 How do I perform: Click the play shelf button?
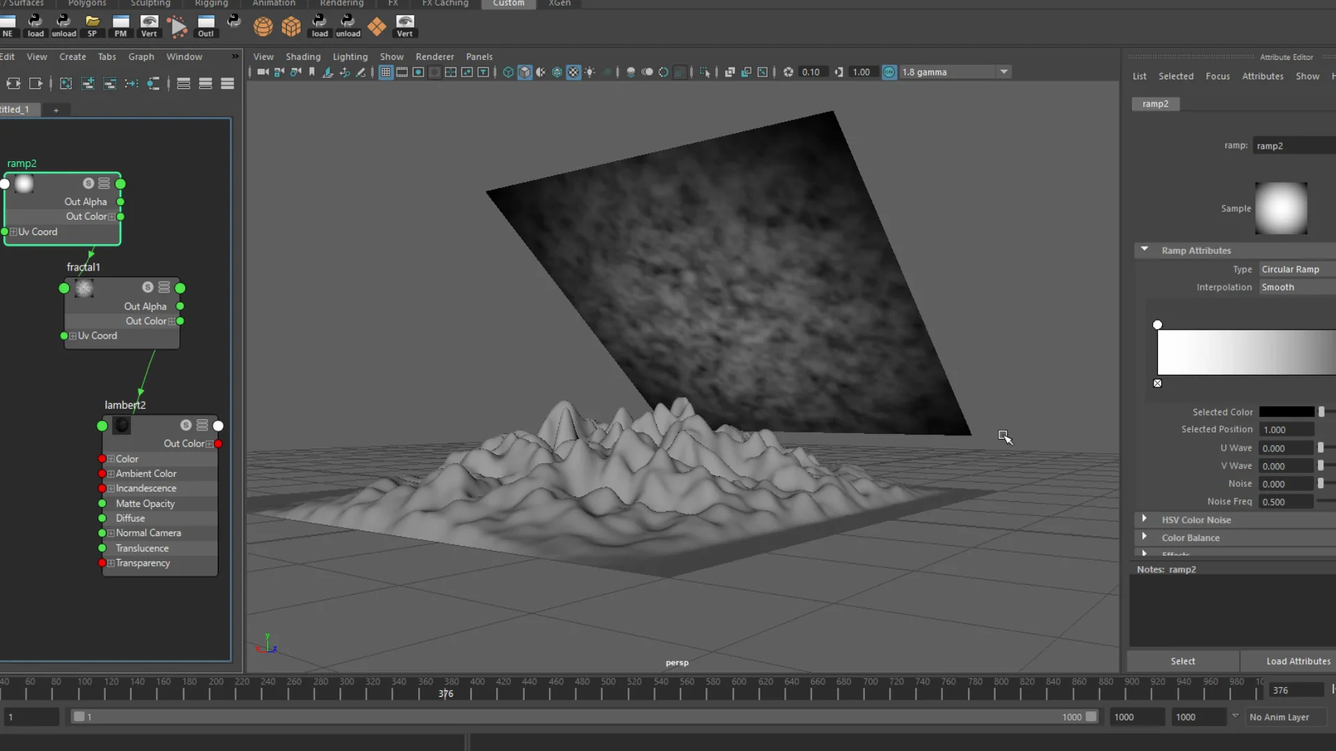[178, 27]
